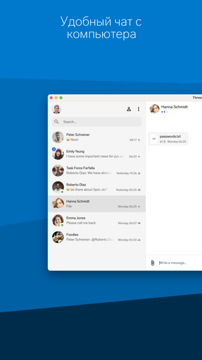Click group icon beside Yesterday 15:26
Screen dimensions: 202x360
pos(139,173)
